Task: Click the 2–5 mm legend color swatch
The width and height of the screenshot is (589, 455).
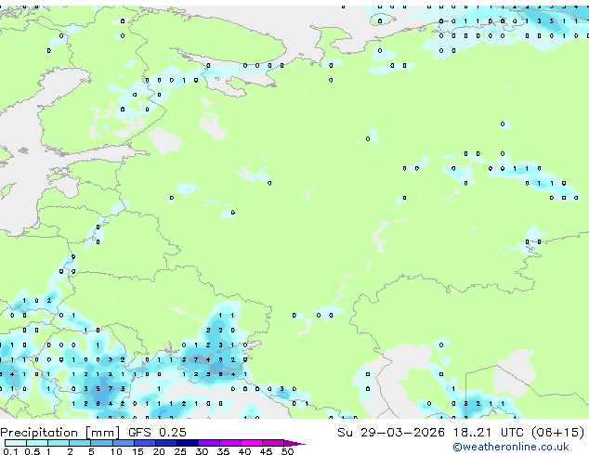Action: [80, 443]
